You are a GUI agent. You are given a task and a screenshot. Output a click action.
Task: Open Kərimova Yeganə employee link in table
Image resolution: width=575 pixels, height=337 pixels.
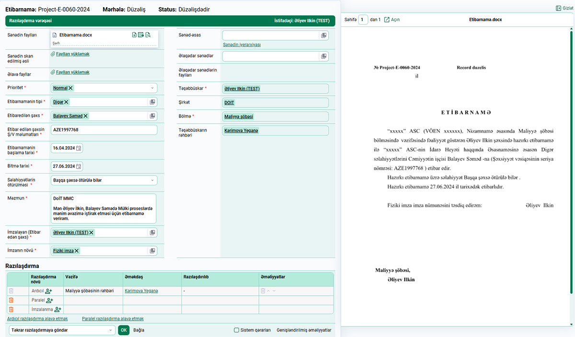pyautogui.click(x=141, y=291)
